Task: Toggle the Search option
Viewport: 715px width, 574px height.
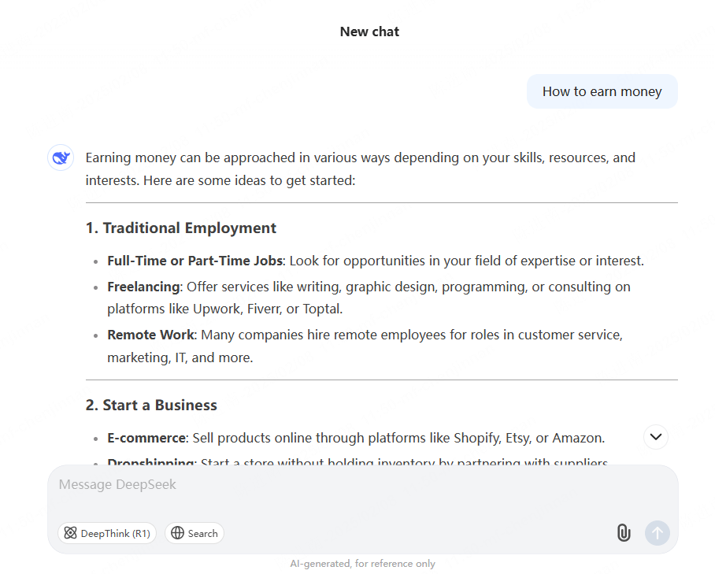Action: point(194,533)
